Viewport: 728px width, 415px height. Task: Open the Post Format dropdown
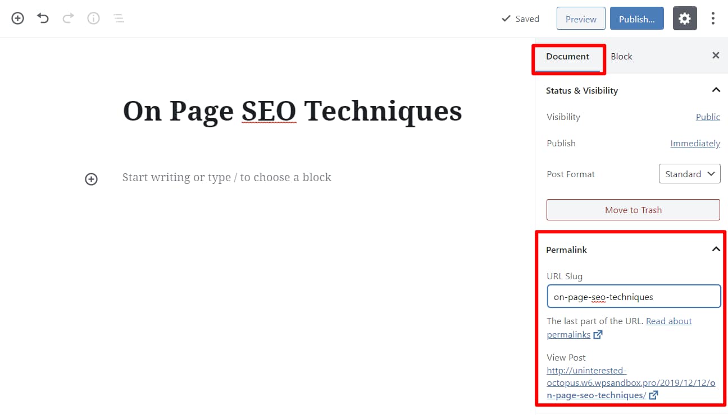(x=689, y=174)
